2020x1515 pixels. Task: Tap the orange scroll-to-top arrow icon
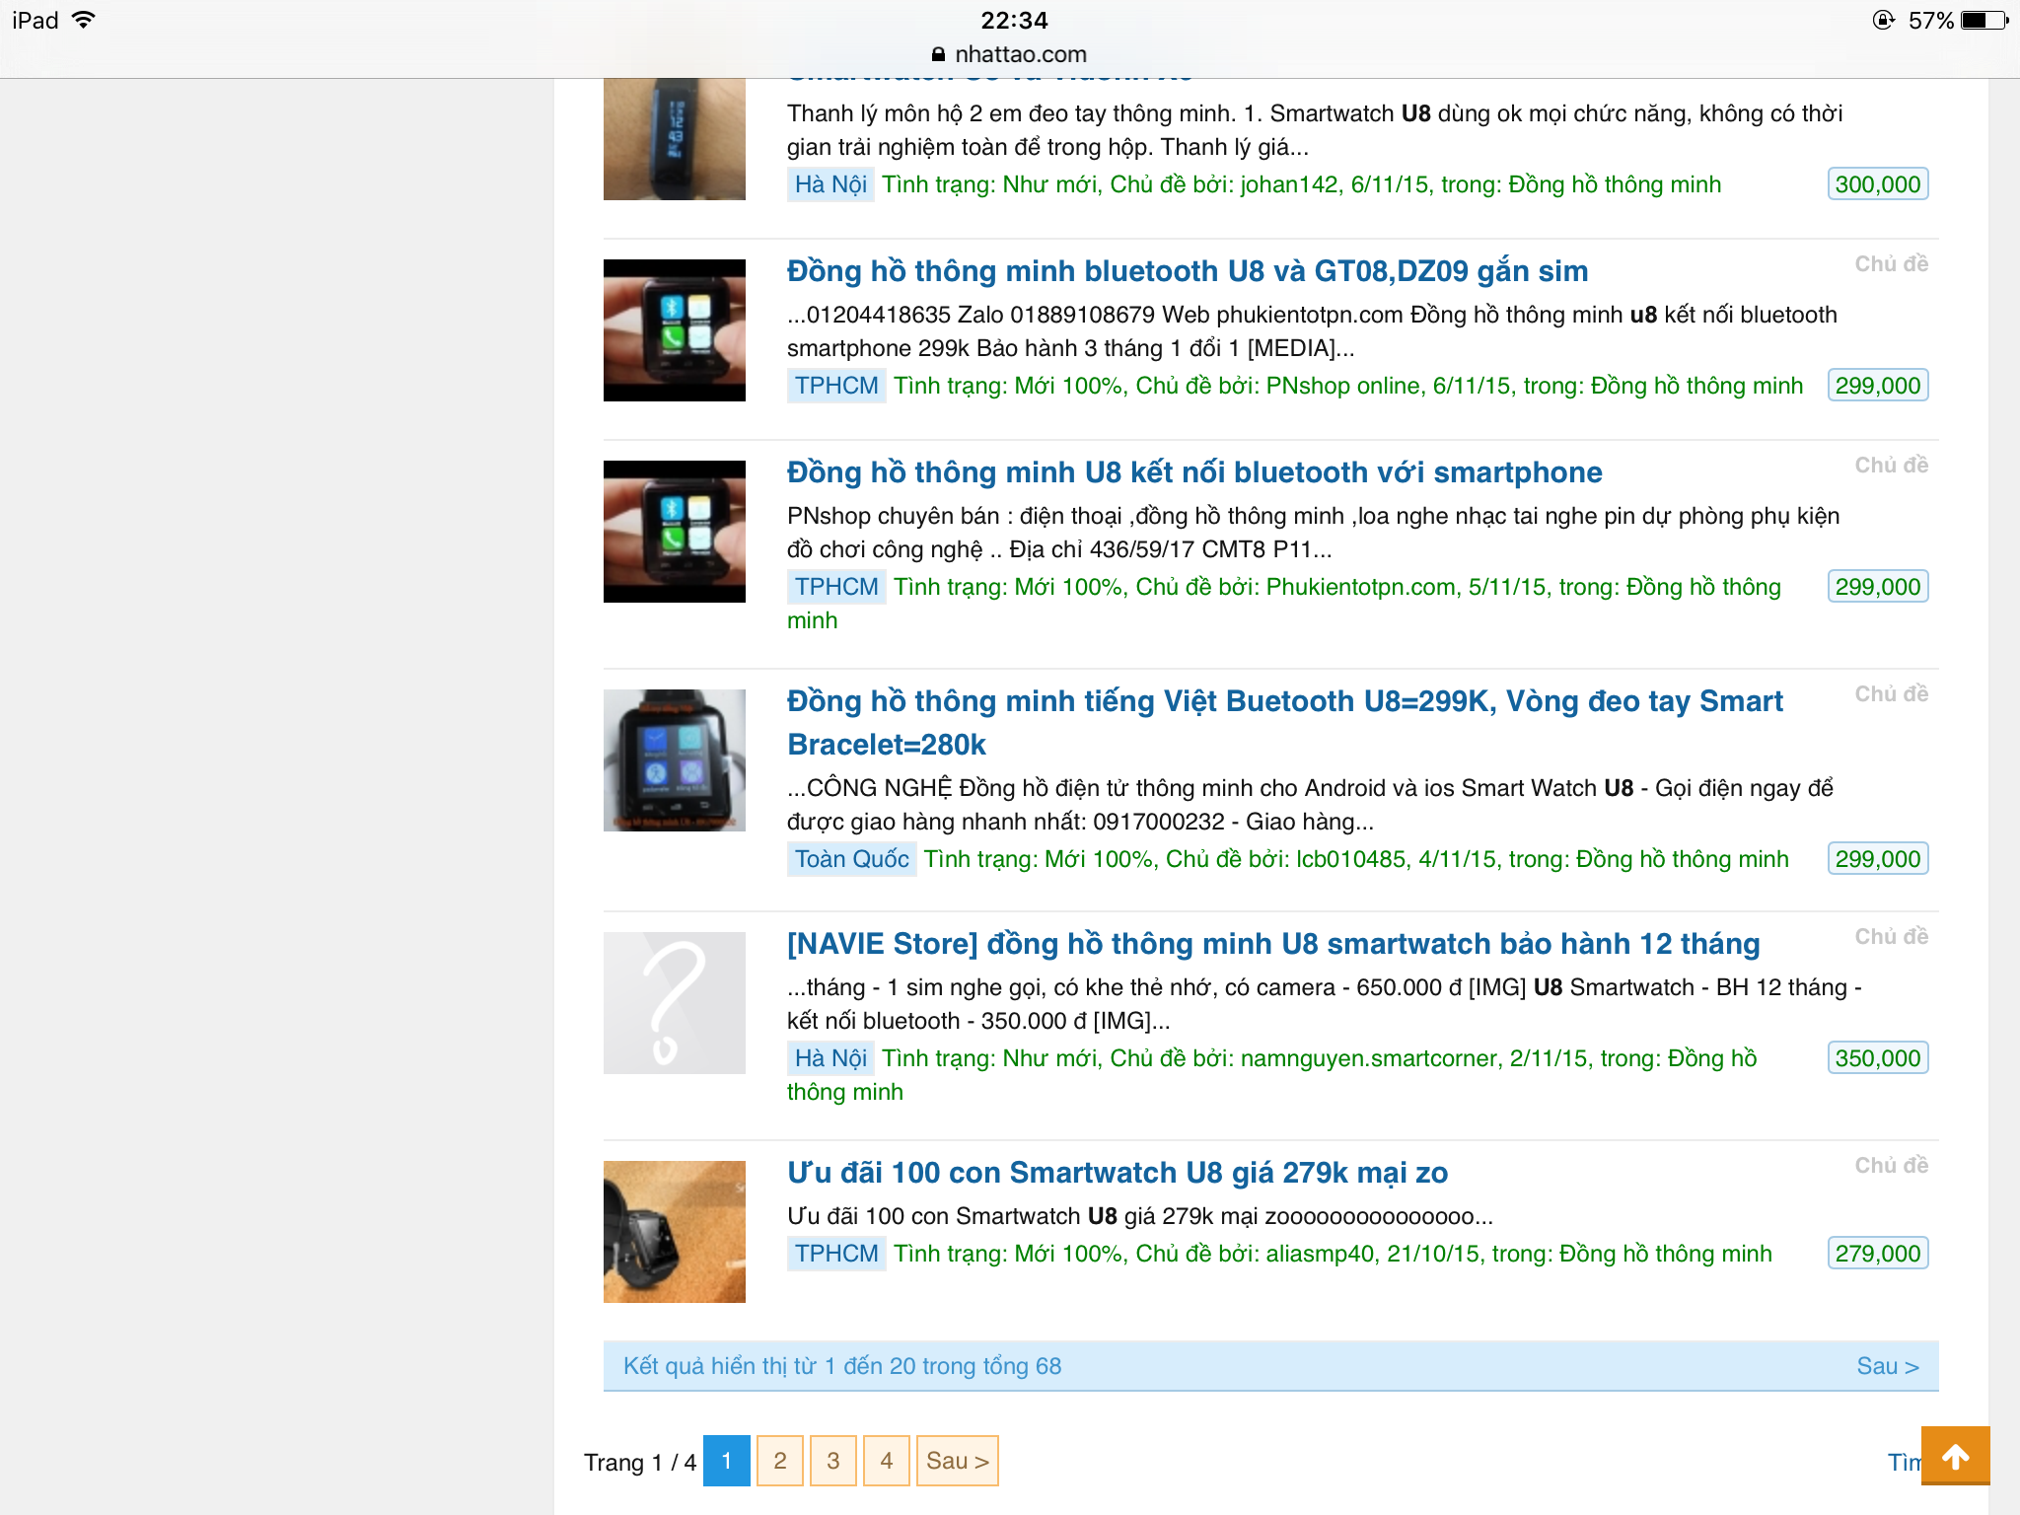tap(1955, 1456)
